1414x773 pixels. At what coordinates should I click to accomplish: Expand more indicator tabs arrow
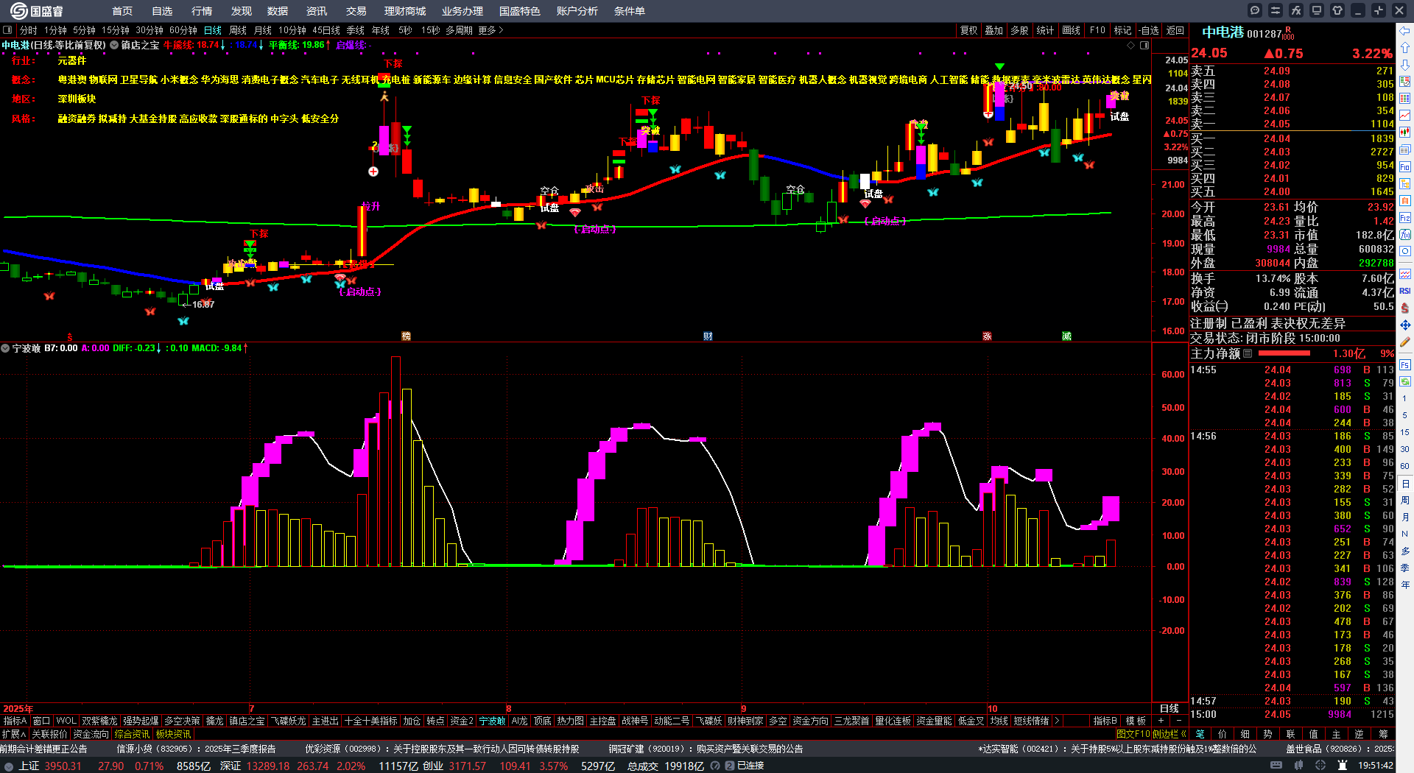pos(1057,721)
